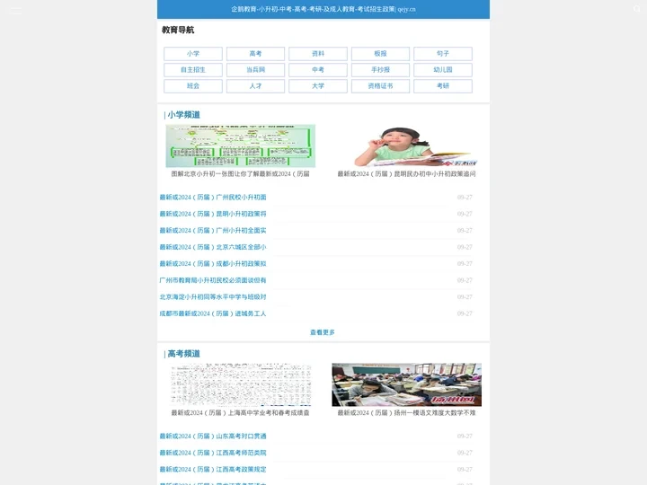Open the Beijing 小升初 diagram thumbnail
Image resolution: width=647 pixels, height=485 pixels.
pyautogui.click(x=241, y=146)
